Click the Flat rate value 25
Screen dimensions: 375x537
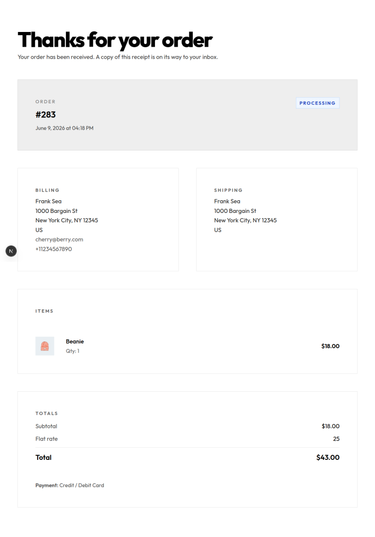click(x=336, y=439)
